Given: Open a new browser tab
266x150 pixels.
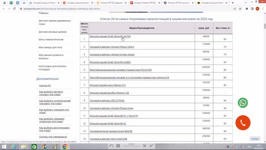Looking at the screenshot, I should click(233, 3).
